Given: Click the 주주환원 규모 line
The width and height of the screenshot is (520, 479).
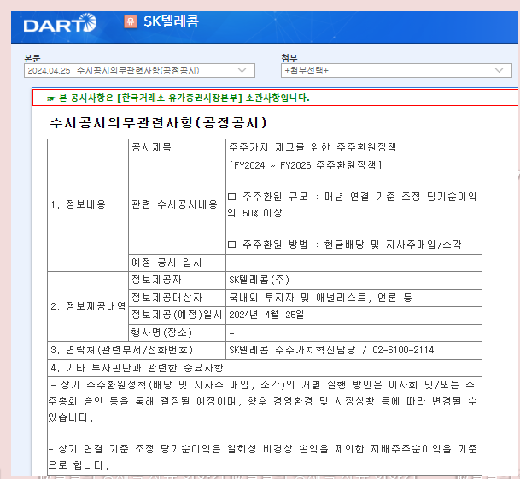Looking at the screenshot, I should 352,204.
